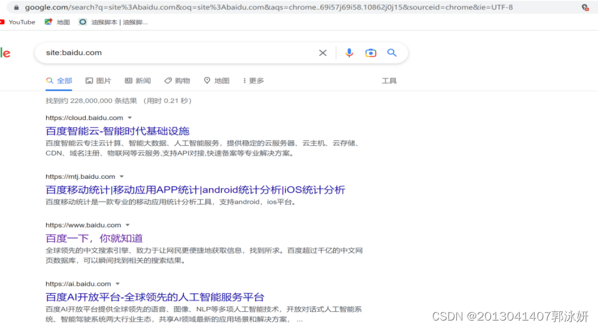Click the https://ai.baidu.com URL text

(x=78, y=284)
